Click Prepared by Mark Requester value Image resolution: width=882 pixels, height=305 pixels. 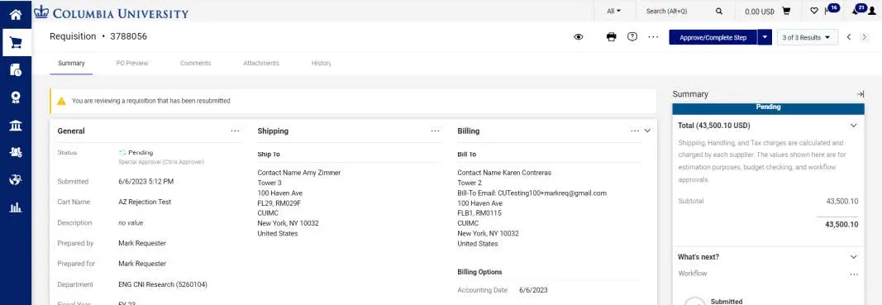[142, 243]
